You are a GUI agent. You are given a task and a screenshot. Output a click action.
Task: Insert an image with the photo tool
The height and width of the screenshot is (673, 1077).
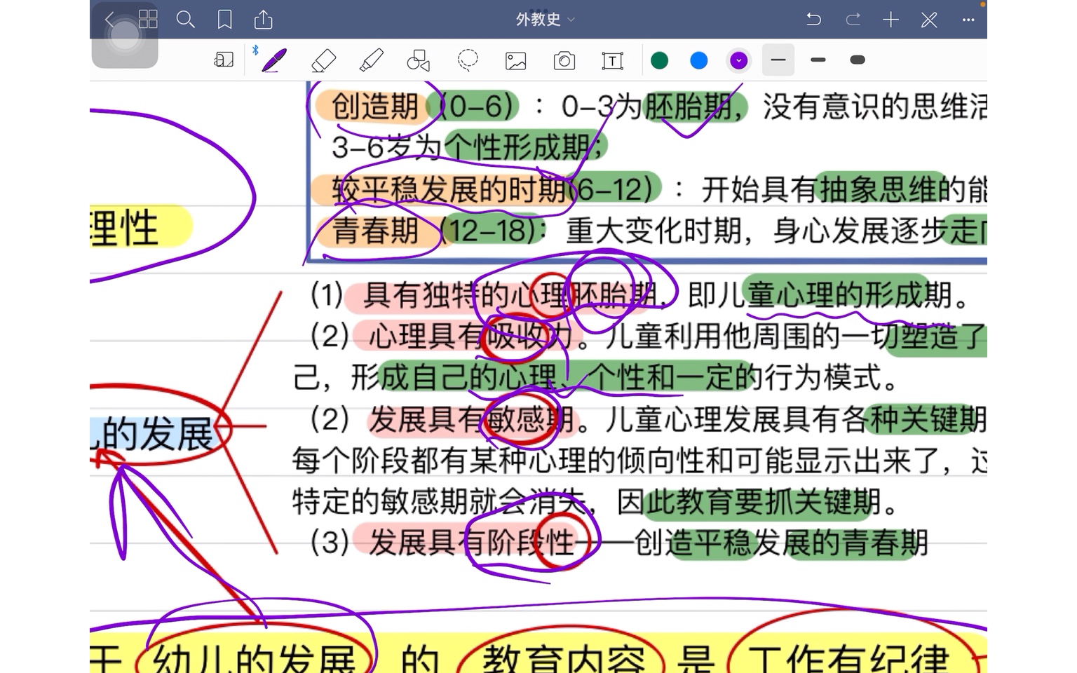click(516, 61)
